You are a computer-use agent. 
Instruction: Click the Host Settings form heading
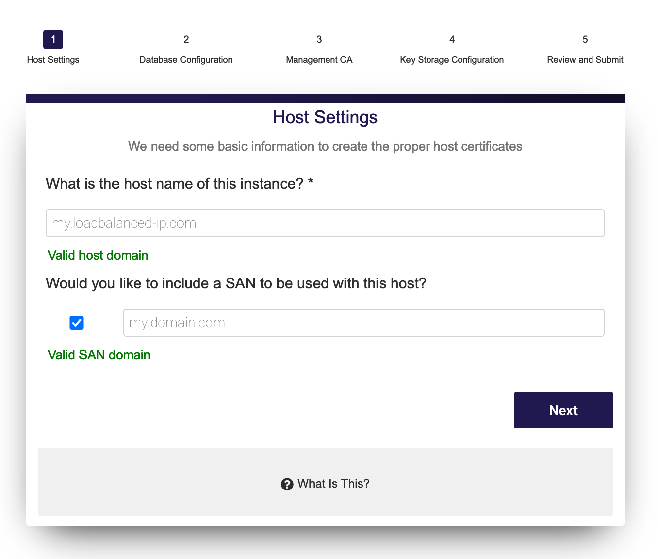click(325, 117)
